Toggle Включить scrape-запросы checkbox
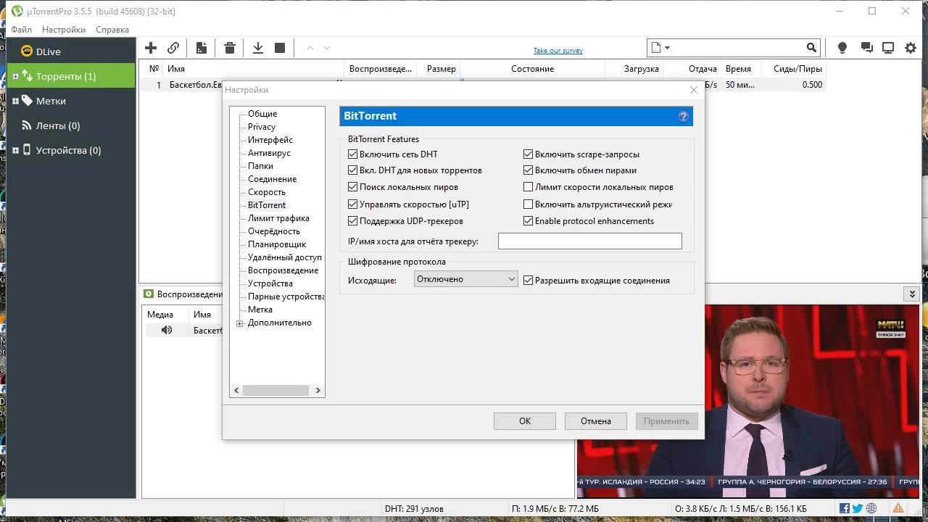The width and height of the screenshot is (928, 522). (x=529, y=154)
